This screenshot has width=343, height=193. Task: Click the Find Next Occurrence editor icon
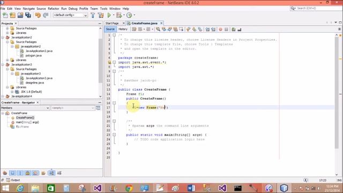(x=169, y=29)
